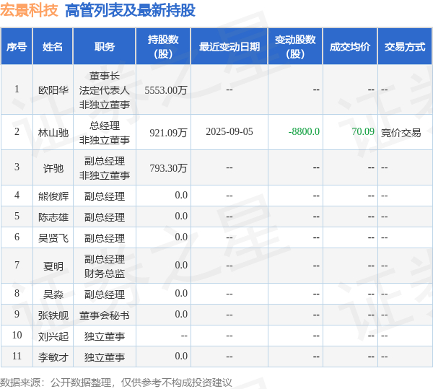This screenshot has height=389, width=433.
Task: Click the row number 11
Action: (17, 356)
